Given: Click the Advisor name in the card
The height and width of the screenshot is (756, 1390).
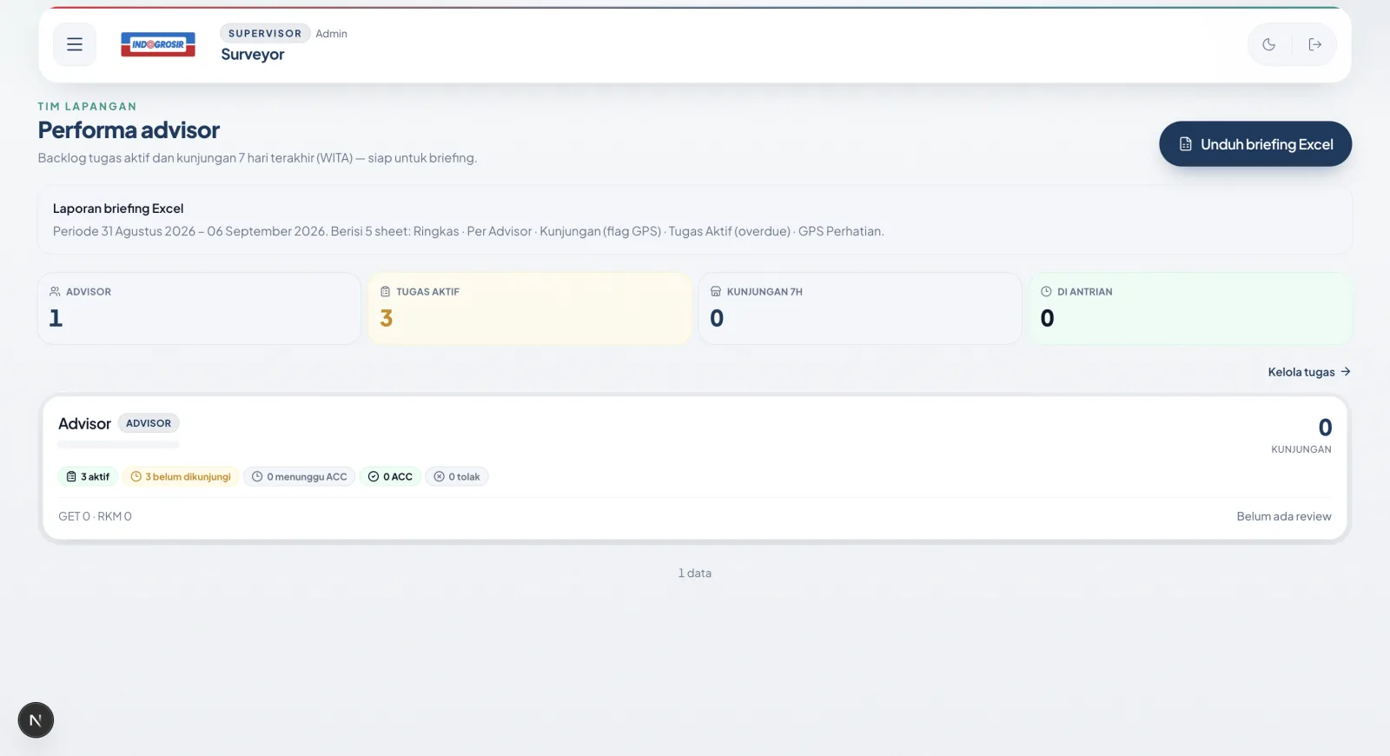Looking at the screenshot, I should pos(84,424).
